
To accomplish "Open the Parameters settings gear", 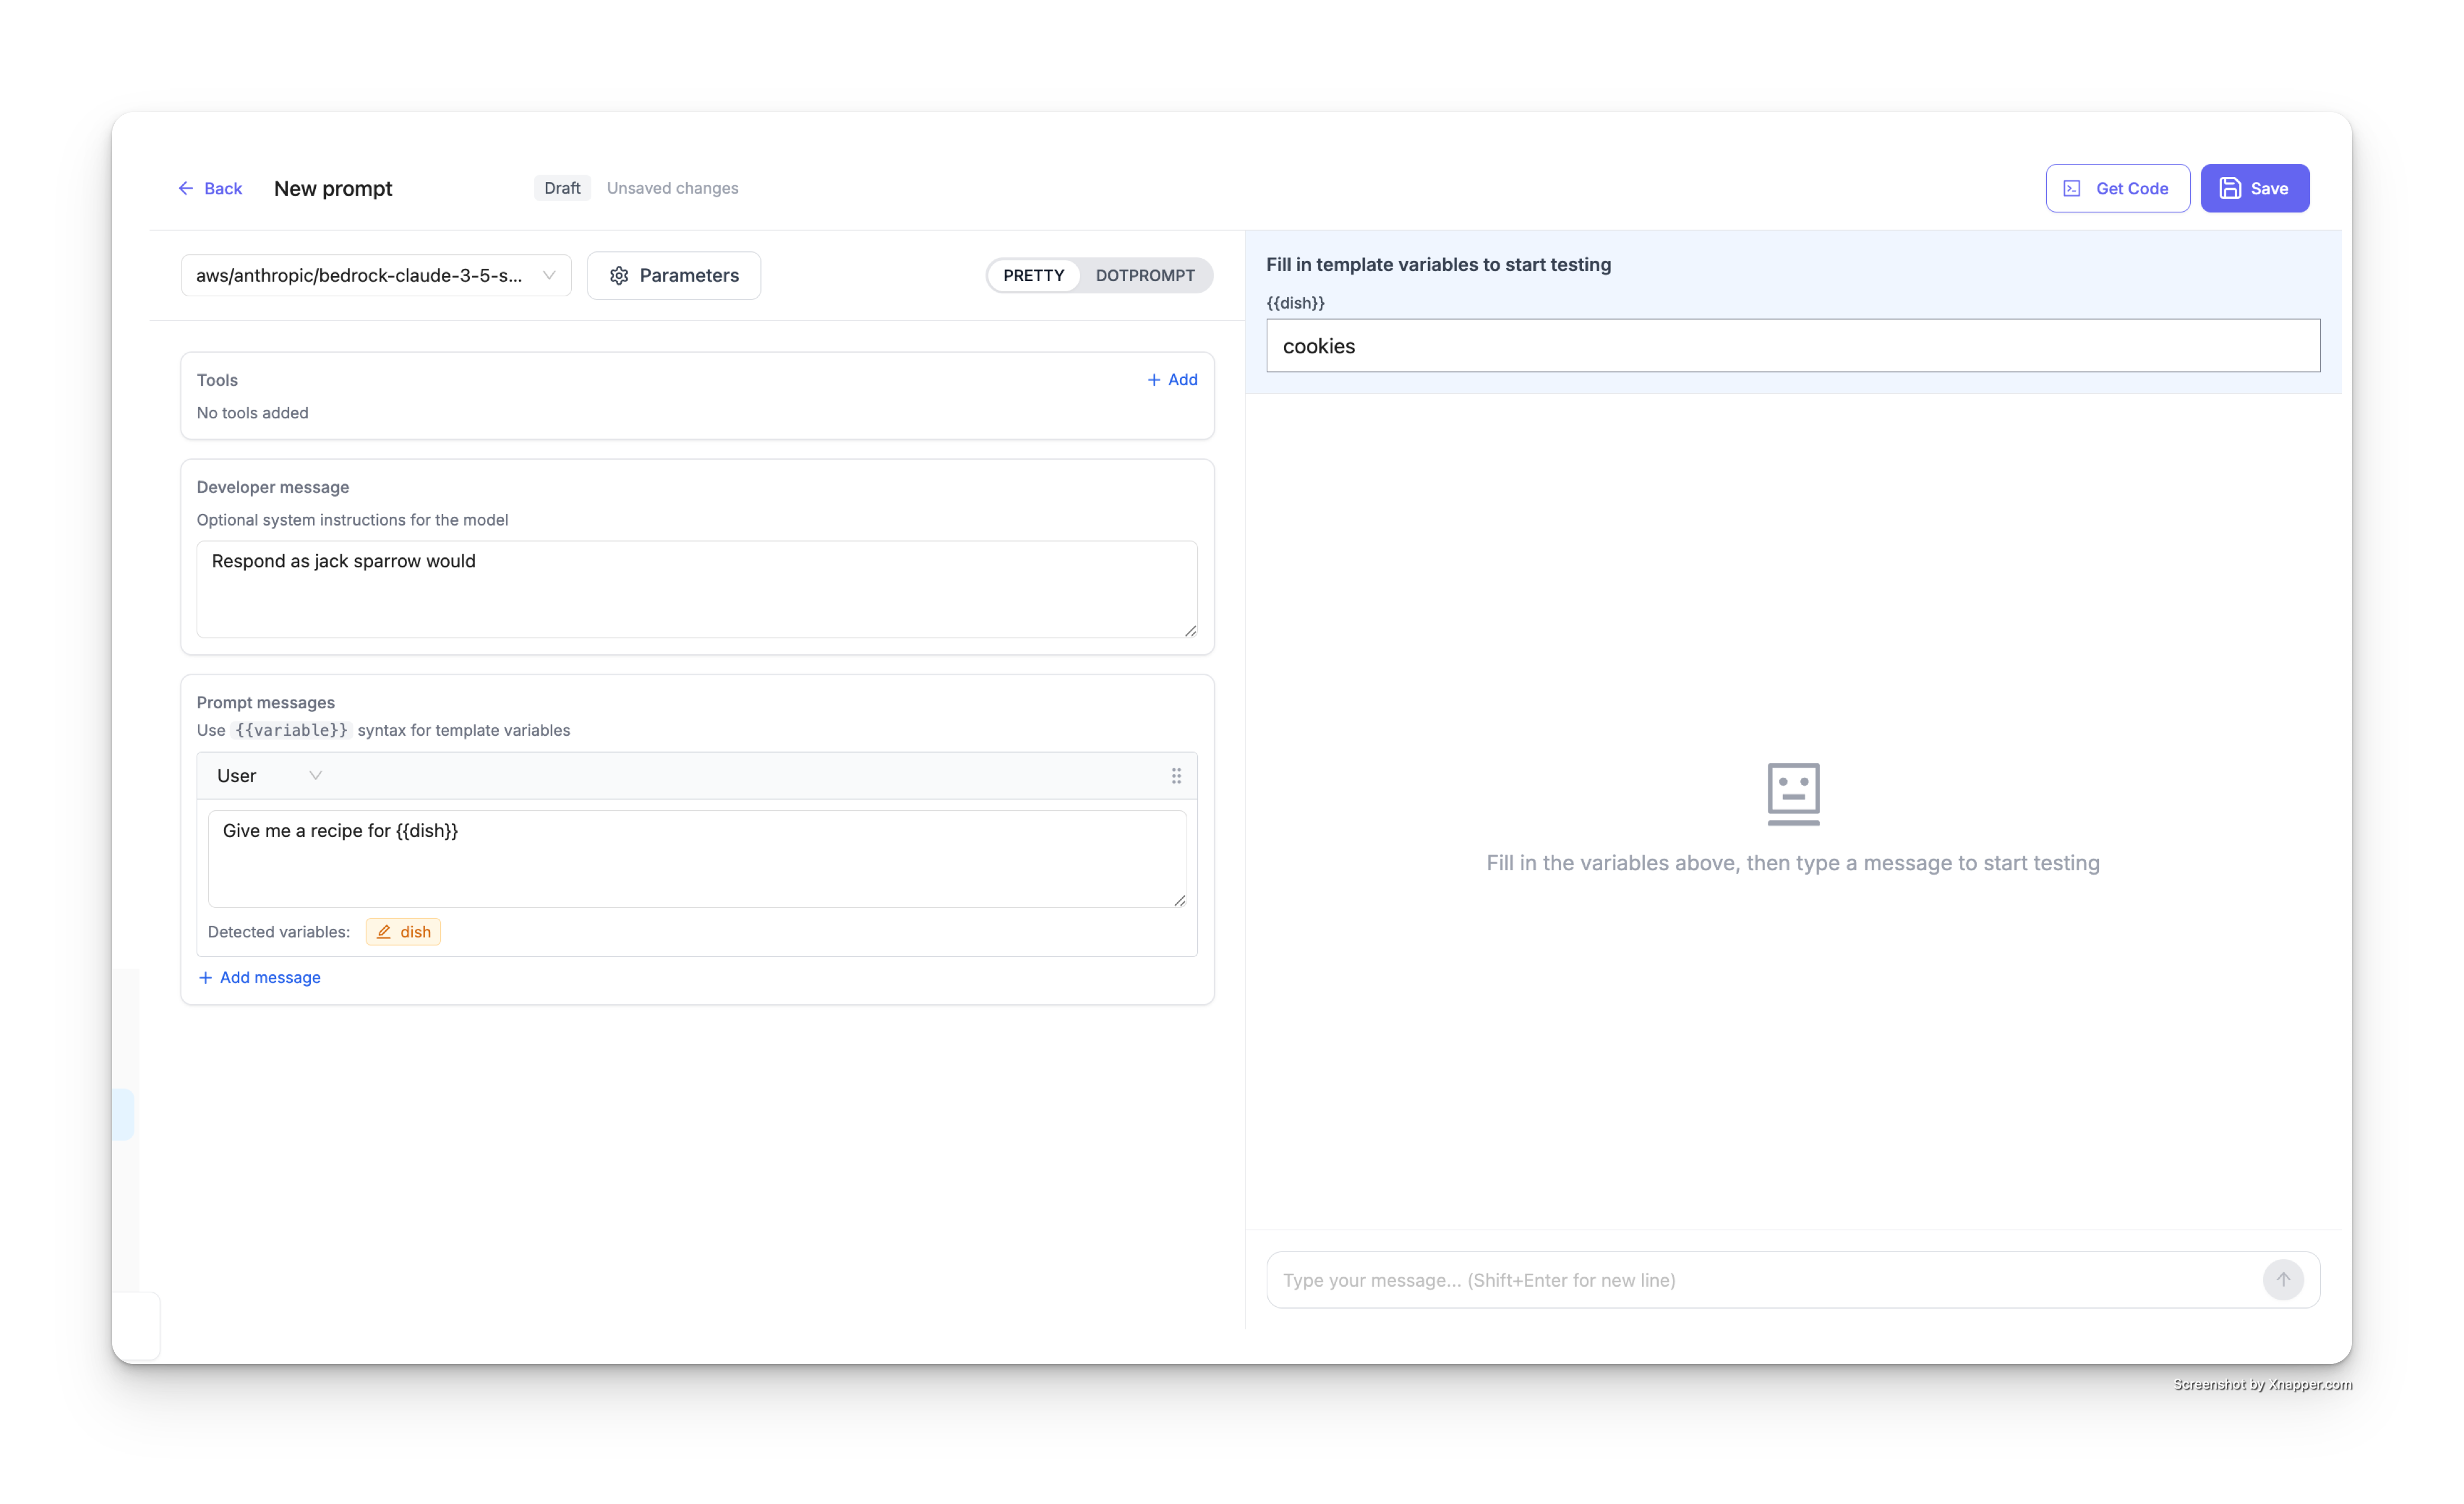I will (x=620, y=276).
